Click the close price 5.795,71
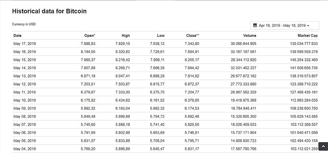The height and width of the screenshot is (153, 328). pyautogui.click(x=192, y=141)
